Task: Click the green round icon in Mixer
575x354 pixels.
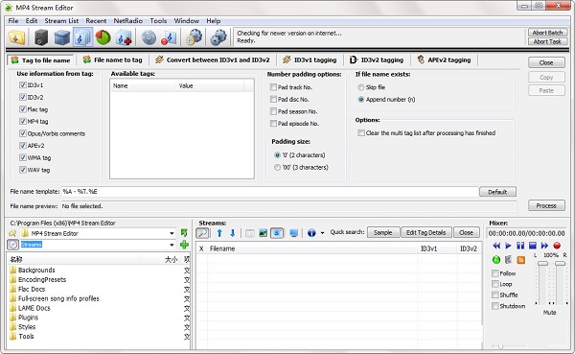Action: (496, 260)
